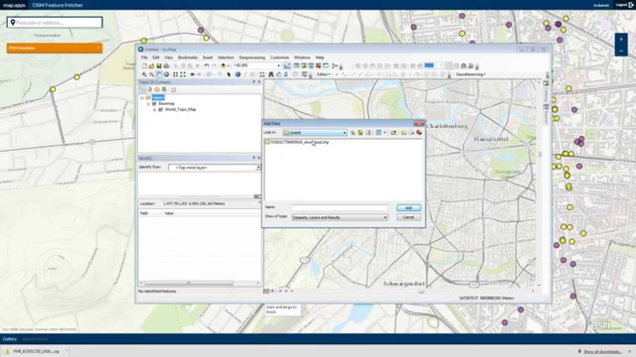Select the Identify tool blue info icon
Viewport: 636px width, 357px height.
click(238, 74)
